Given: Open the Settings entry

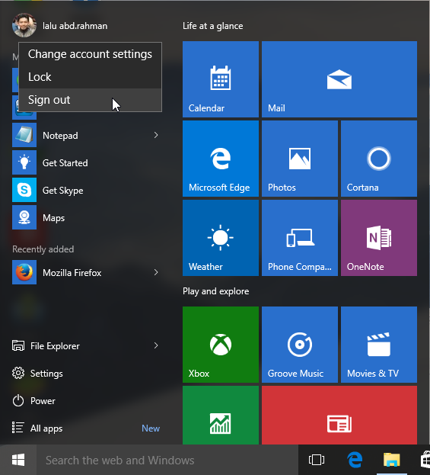Looking at the screenshot, I should click(x=46, y=374).
